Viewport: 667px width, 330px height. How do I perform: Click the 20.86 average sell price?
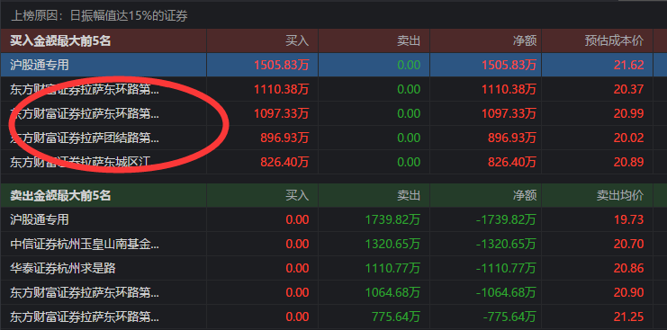(628, 268)
